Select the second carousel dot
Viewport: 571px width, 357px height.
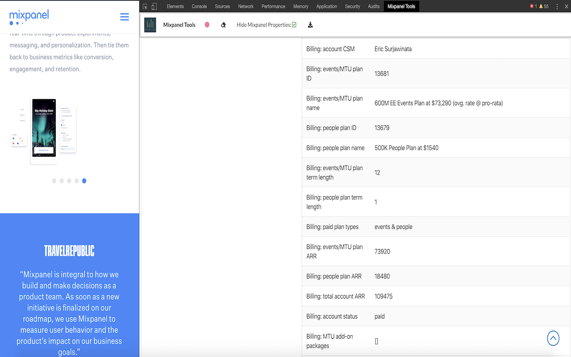[x=62, y=181]
